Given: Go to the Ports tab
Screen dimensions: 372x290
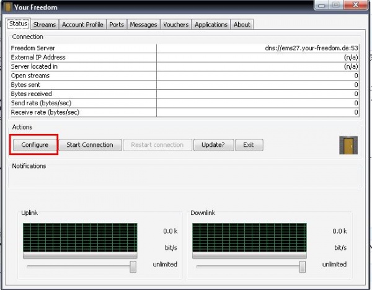Looking at the screenshot, I should (x=117, y=24).
